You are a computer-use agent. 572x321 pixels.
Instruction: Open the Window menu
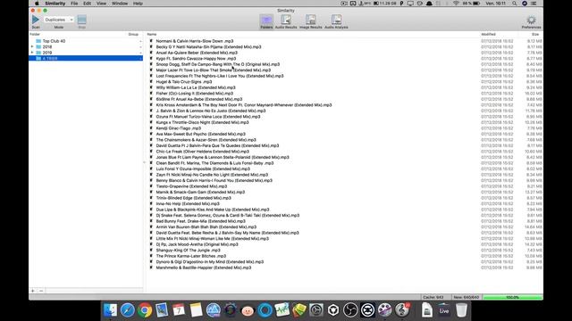120,4
